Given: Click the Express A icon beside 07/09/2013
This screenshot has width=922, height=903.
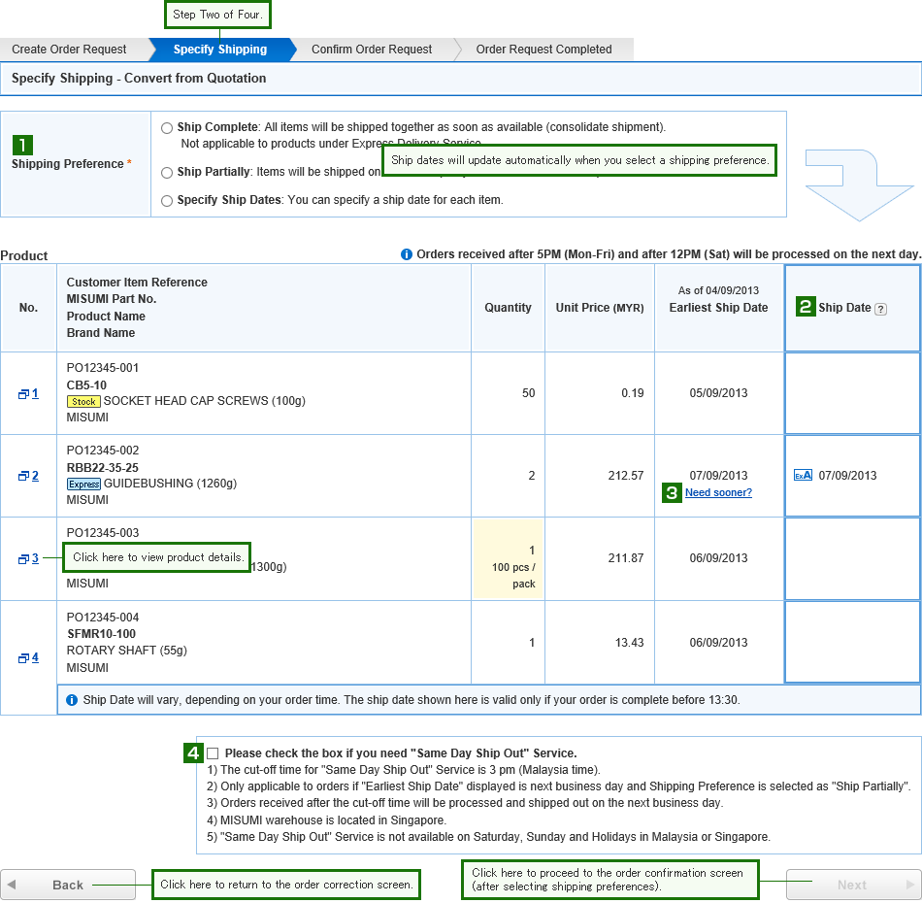Looking at the screenshot, I should 803,476.
